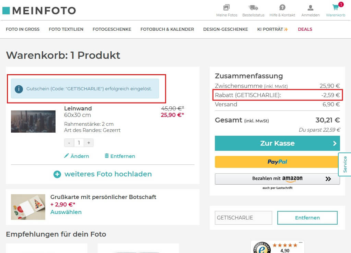This screenshot has width=351, height=253.
Task: Click the Anmelden person icon
Action: pos(310,7)
